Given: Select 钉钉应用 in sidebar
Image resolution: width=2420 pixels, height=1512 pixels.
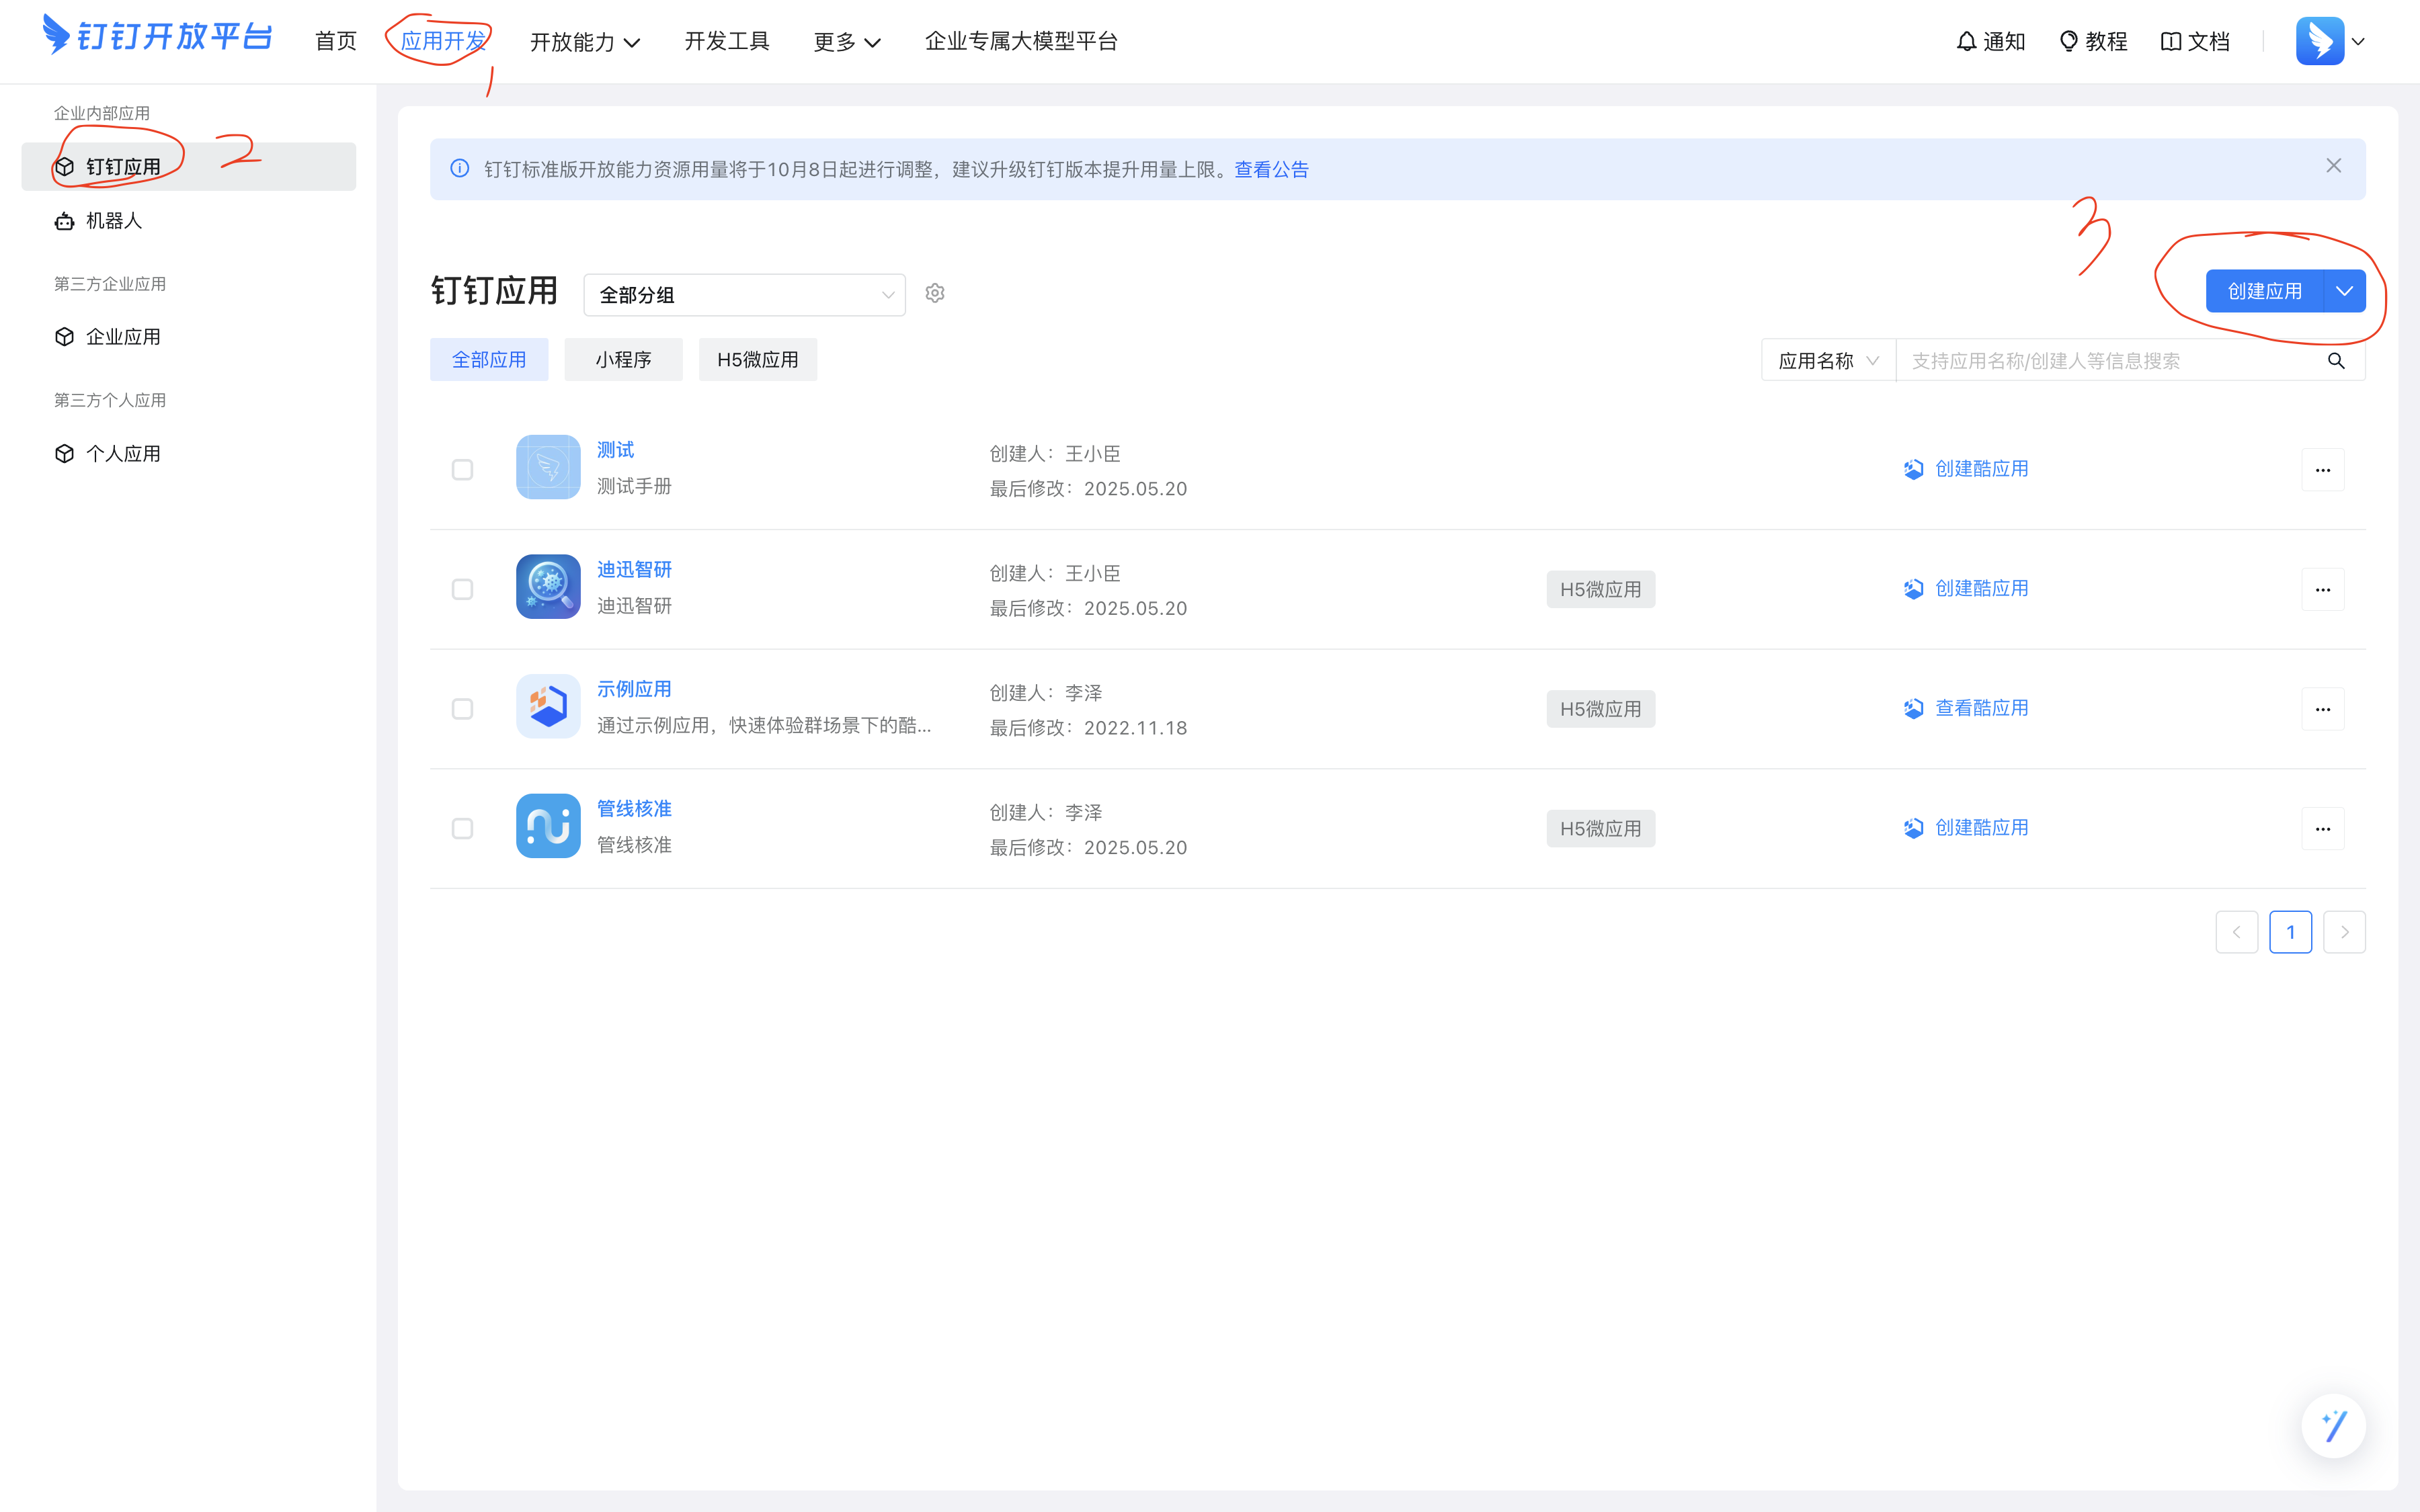Looking at the screenshot, I should pyautogui.click(x=189, y=167).
